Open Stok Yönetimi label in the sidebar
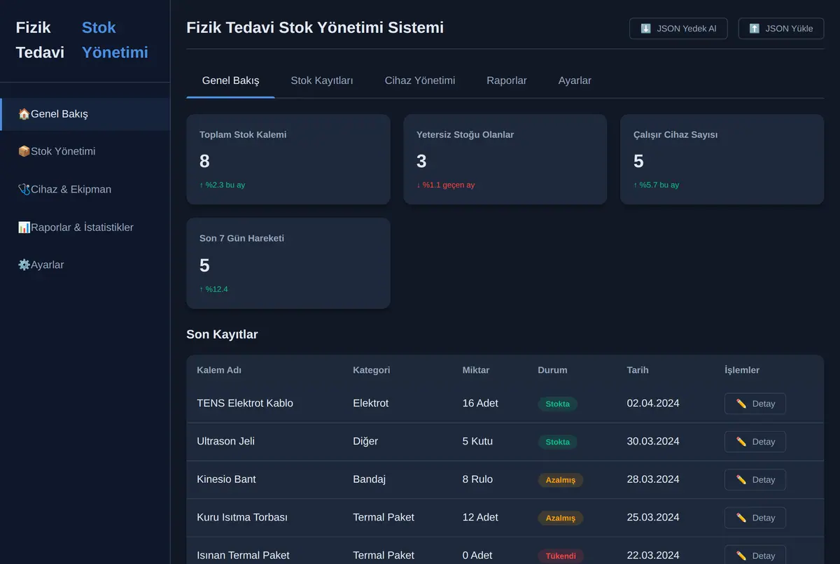Image resolution: width=840 pixels, height=564 pixels. click(x=63, y=152)
